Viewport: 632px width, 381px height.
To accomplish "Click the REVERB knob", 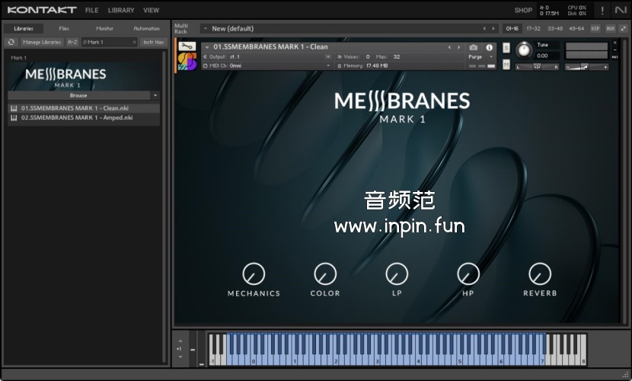I will 540,274.
